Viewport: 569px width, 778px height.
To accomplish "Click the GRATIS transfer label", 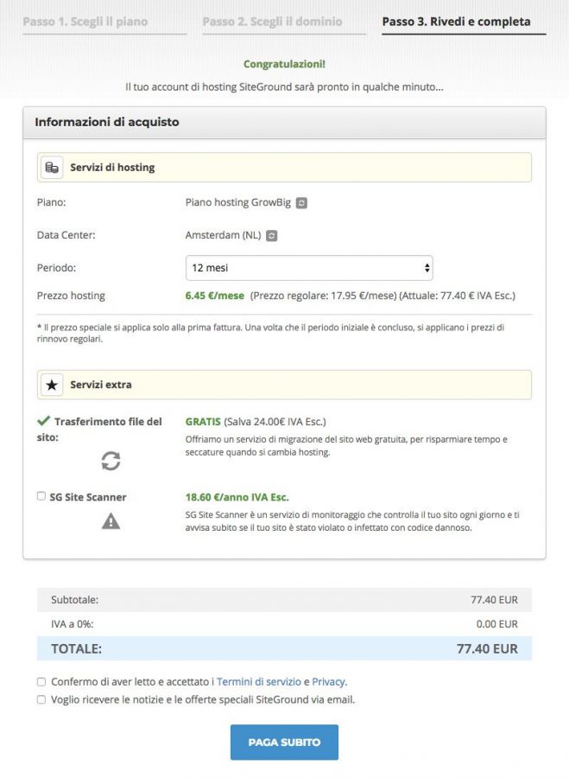I will point(203,422).
